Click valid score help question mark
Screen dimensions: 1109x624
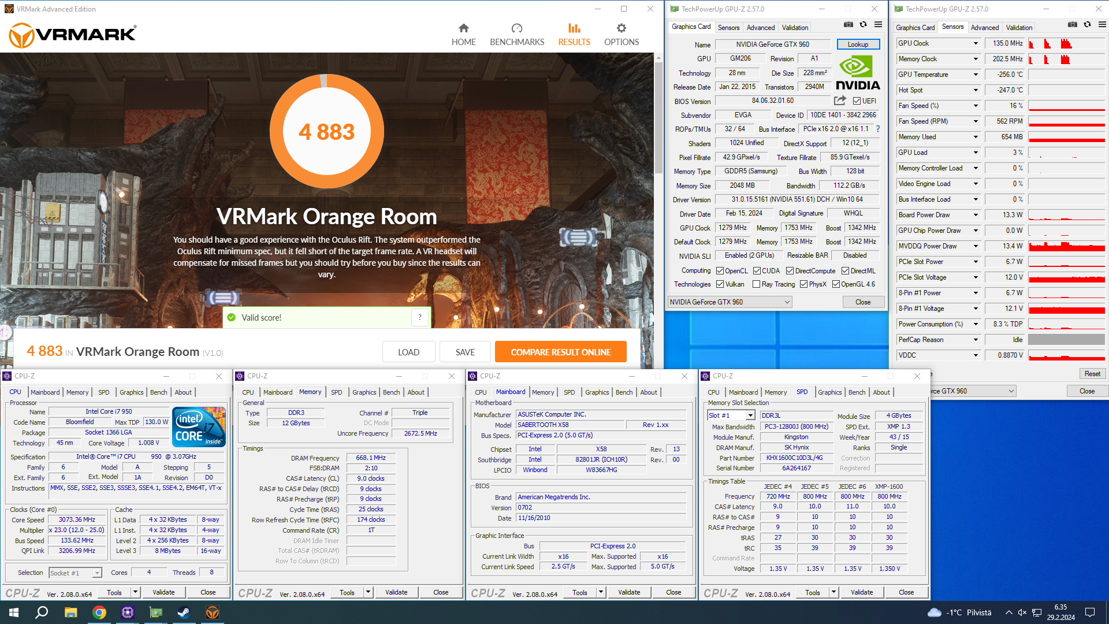pyautogui.click(x=420, y=317)
